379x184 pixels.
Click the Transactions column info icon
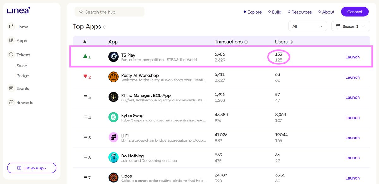point(246,42)
